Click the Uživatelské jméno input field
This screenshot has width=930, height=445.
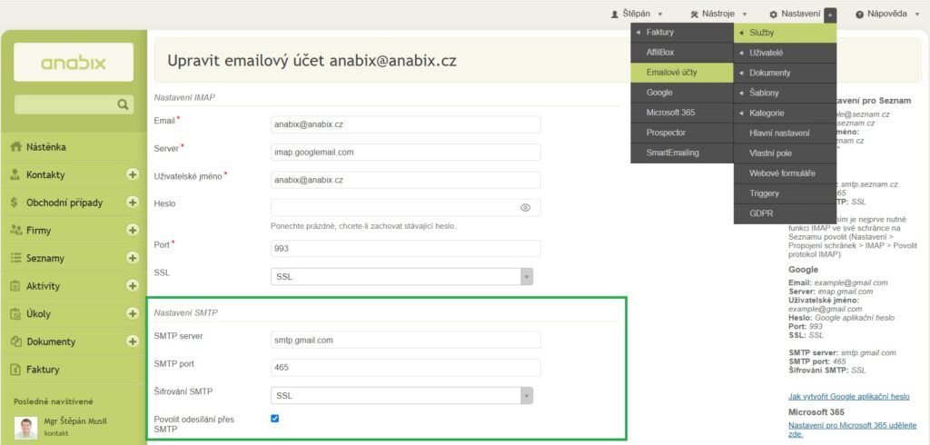click(x=406, y=180)
